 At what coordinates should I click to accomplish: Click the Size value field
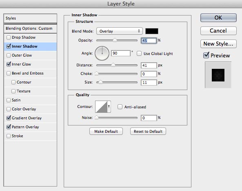pos(149,82)
